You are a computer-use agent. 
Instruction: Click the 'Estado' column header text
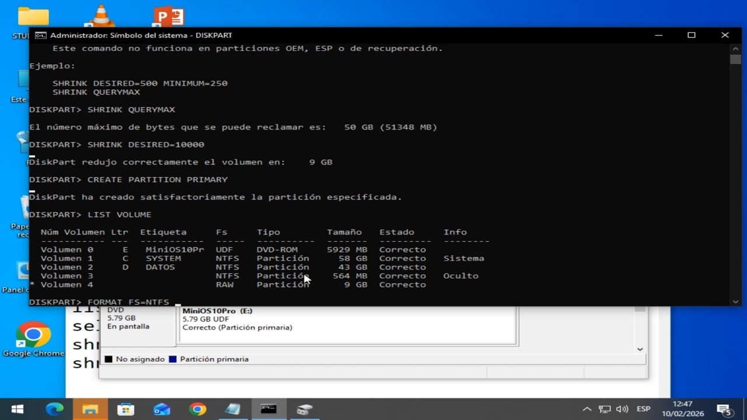[397, 232]
